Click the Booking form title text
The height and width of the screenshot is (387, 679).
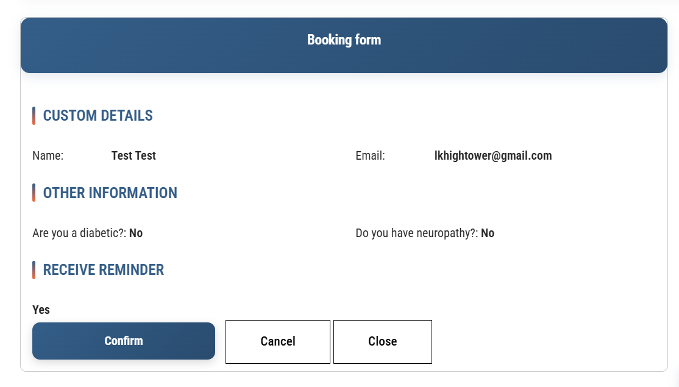coord(344,40)
